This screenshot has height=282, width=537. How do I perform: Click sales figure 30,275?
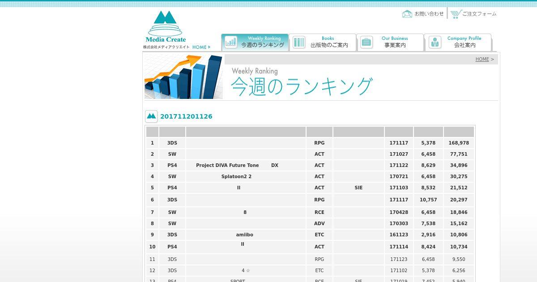(x=459, y=176)
